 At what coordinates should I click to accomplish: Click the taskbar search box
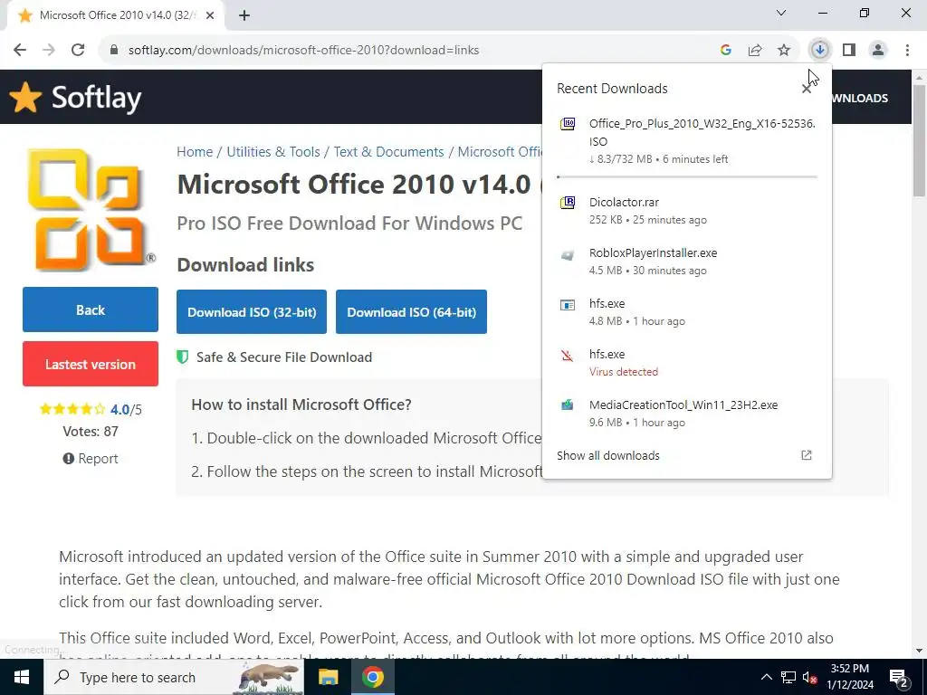point(174,677)
